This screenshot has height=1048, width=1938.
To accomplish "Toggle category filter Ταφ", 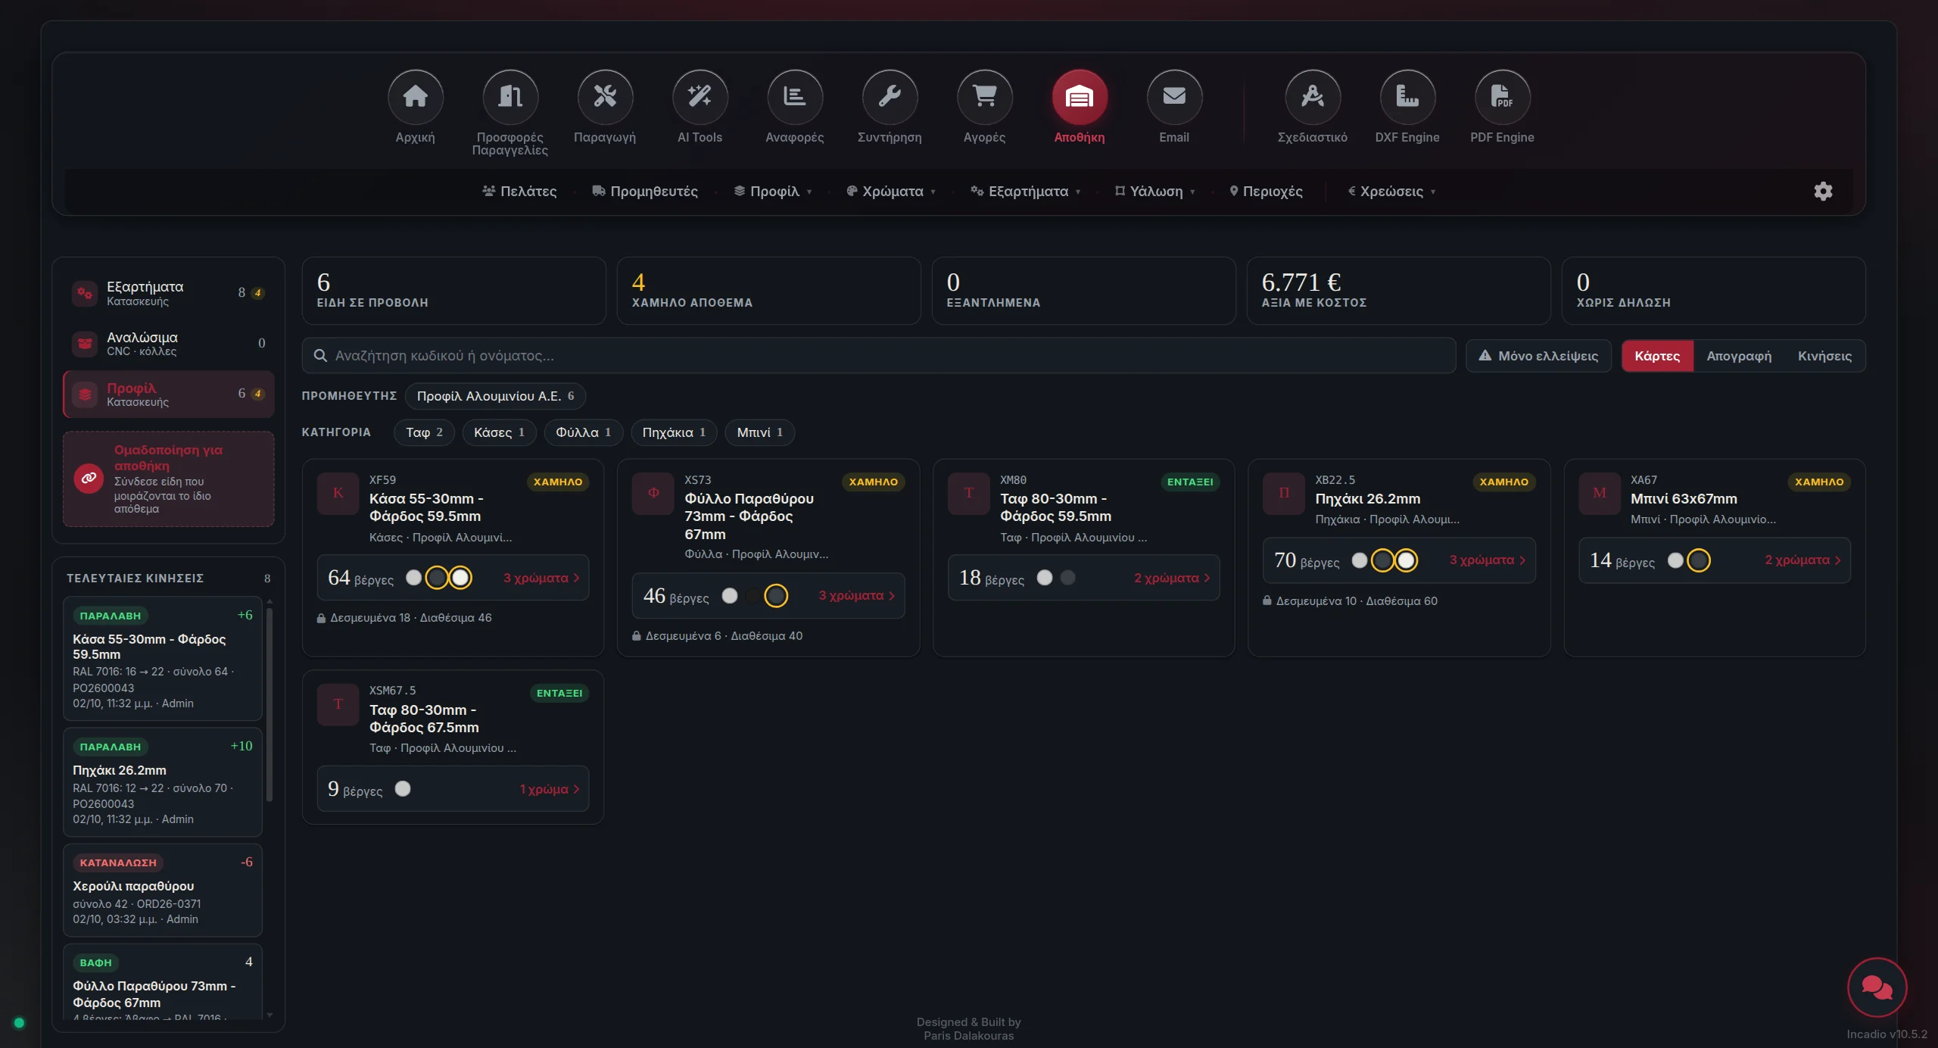I will (x=424, y=432).
